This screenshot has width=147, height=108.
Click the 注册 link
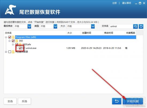(x=114, y=3)
